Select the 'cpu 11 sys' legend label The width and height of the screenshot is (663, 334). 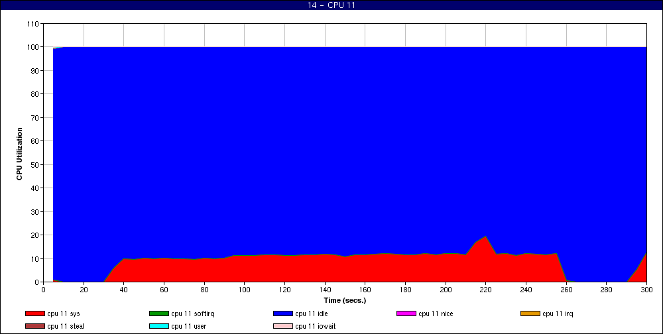click(x=64, y=313)
